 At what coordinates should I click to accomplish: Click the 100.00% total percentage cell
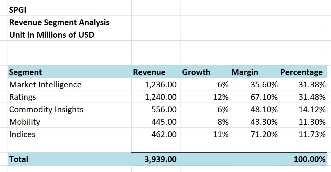pyautogui.click(x=309, y=159)
